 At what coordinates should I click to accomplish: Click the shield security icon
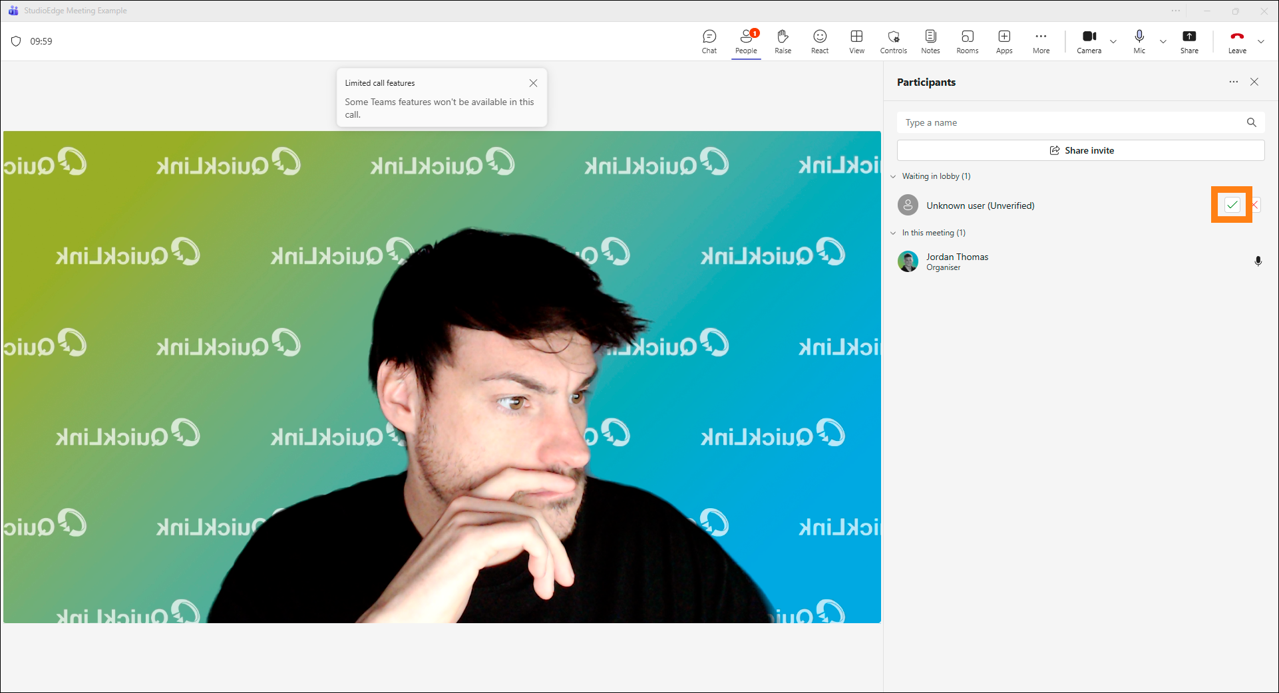[x=16, y=41]
